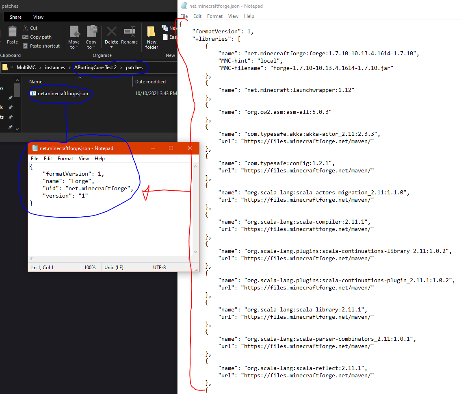Click the nav pane scroll up arrow
Image resolution: width=461 pixels, height=394 pixels.
[x=17, y=81]
